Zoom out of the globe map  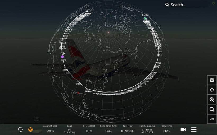click(212, 109)
